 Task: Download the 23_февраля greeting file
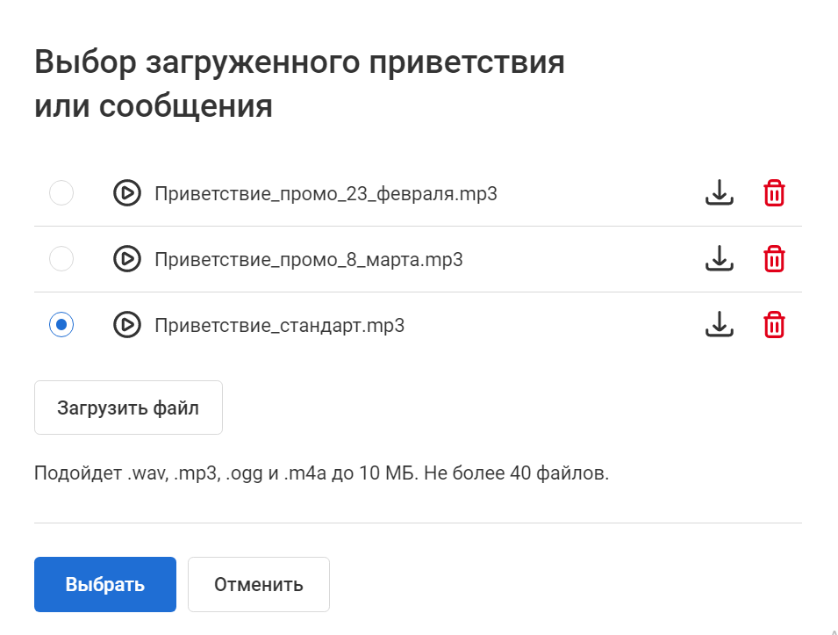click(720, 192)
